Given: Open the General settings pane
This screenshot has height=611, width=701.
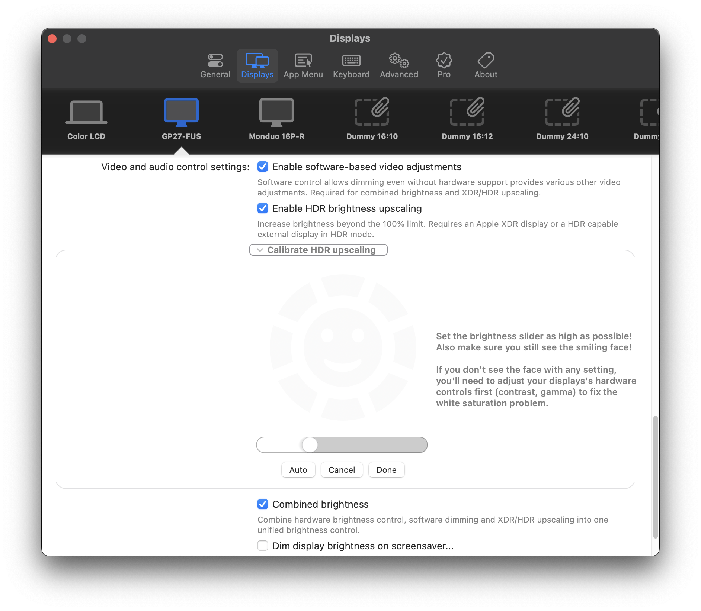Looking at the screenshot, I should (x=215, y=66).
